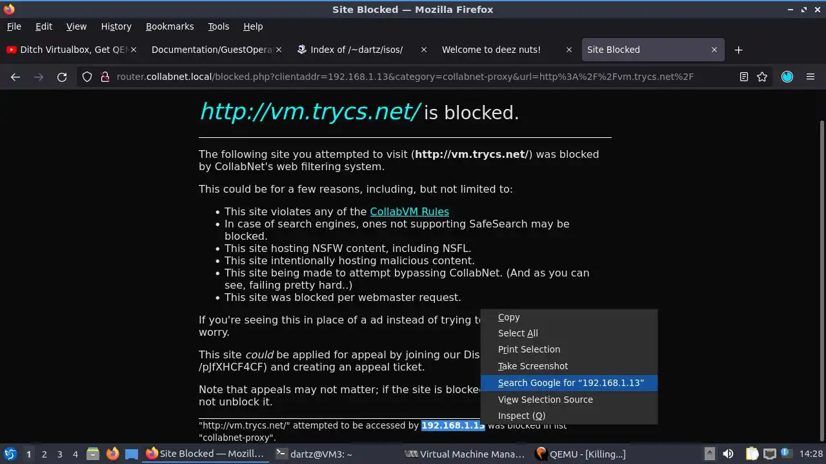Image resolution: width=826 pixels, height=464 pixels.
Task: Switch to workspace 4
Action: tap(75, 454)
